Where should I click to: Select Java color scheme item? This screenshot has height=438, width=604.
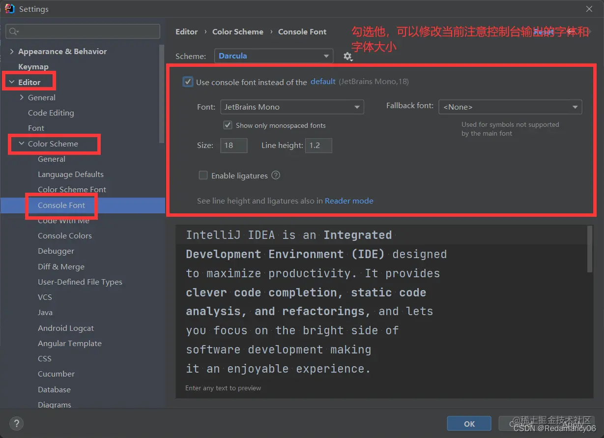45,312
